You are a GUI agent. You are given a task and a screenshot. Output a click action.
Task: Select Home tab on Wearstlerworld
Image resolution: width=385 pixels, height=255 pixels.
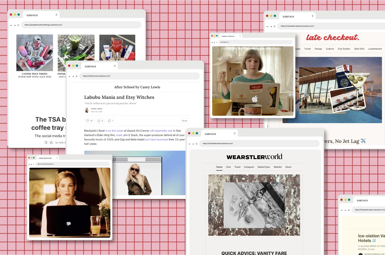click(219, 167)
